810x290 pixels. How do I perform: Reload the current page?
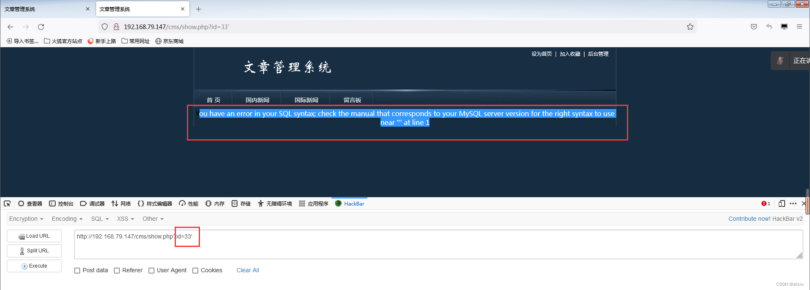41,27
